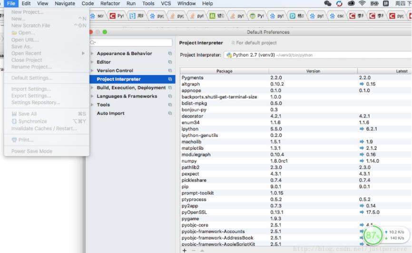Viewport: 412px width, 253px height.
Task: Expand the Appearance & Behavior settings group
Action: tap(92, 53)
